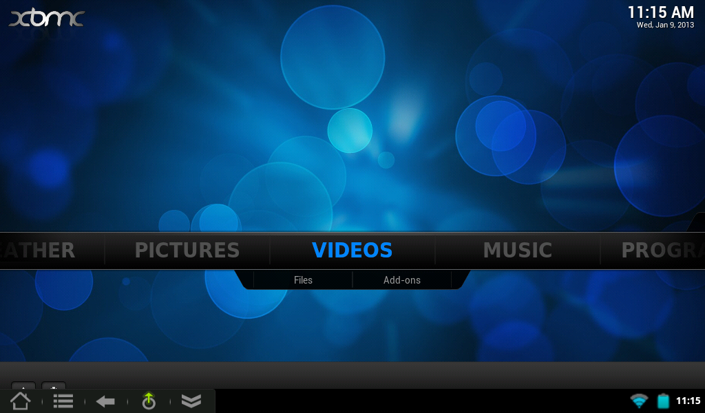Click the Wi-Fi status icon
This screenshot has width=705, height=413.
639,401
